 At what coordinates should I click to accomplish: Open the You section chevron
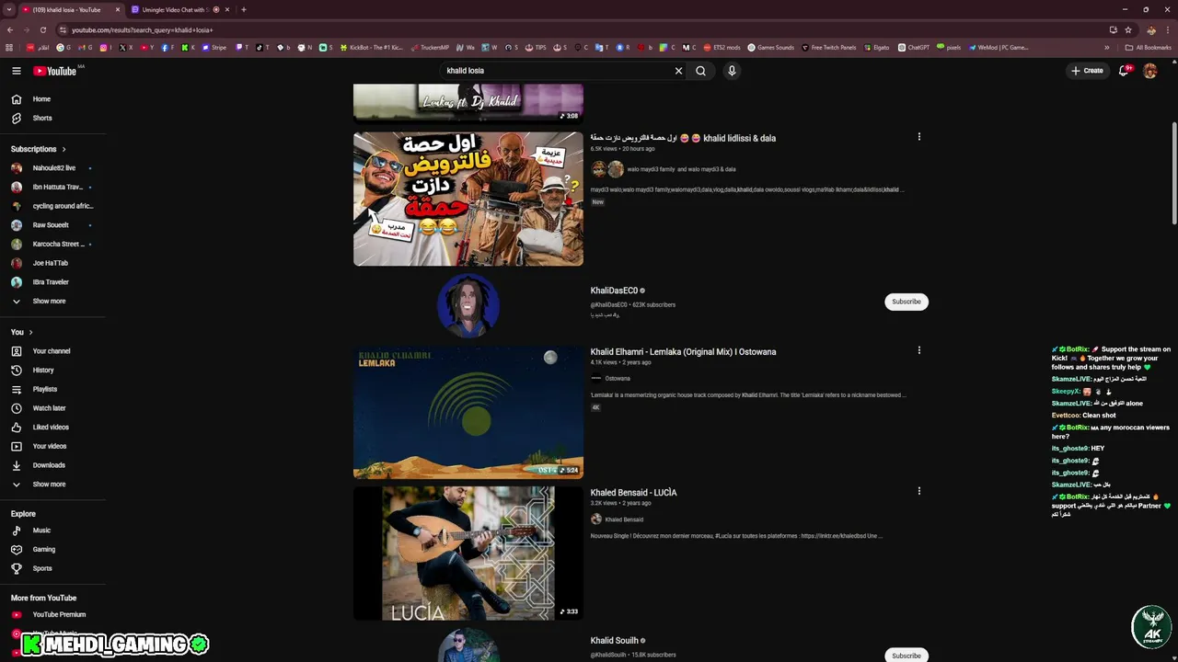coord(30,332)
